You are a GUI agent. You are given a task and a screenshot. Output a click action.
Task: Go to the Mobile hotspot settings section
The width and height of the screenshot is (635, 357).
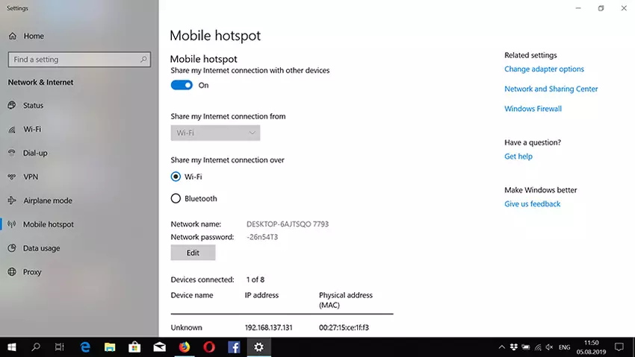tap(48, 224)
